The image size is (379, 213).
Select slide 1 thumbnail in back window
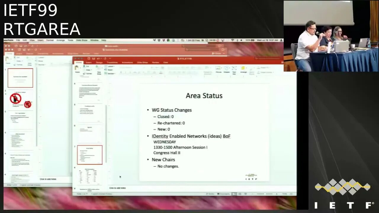tap(20, 78)
